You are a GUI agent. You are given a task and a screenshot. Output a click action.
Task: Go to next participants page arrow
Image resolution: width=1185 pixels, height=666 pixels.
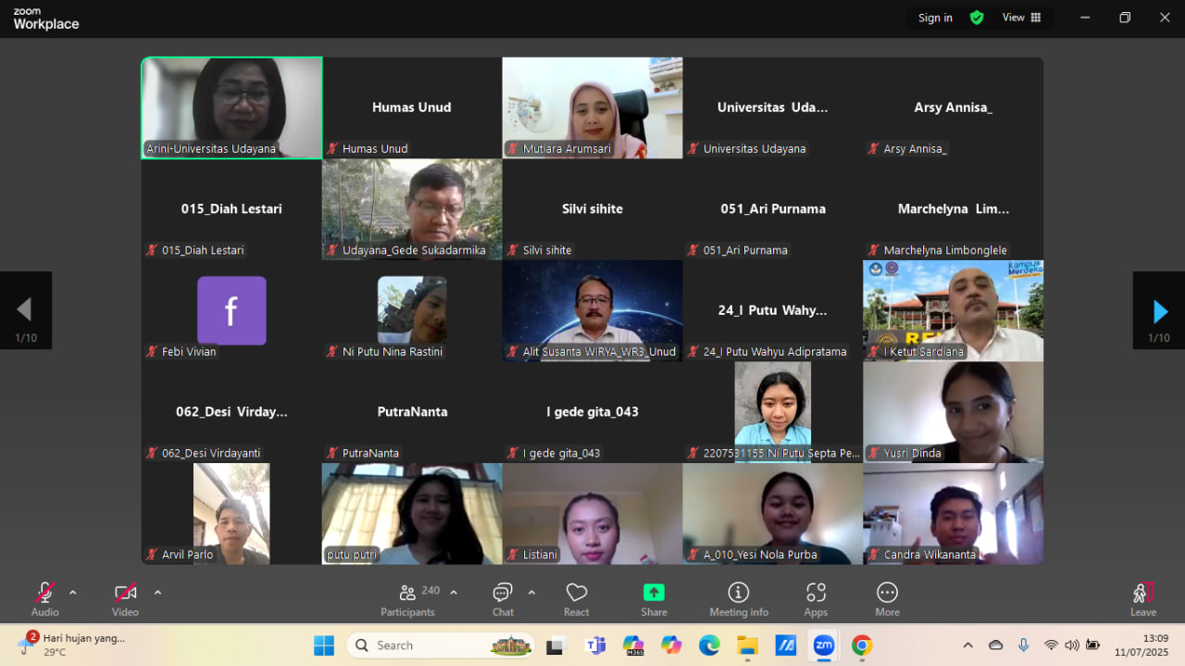(x=1159, y=310)
